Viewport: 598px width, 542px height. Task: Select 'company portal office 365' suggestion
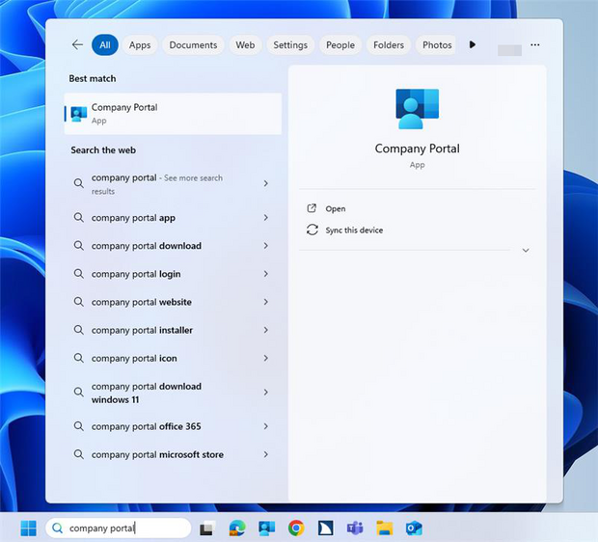pyautogui.click(x=173, y=426)
